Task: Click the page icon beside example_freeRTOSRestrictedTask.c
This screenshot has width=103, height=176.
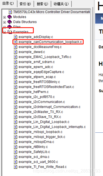Action: pos(16,87)
